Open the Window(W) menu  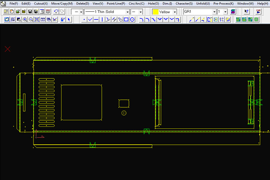245,4
